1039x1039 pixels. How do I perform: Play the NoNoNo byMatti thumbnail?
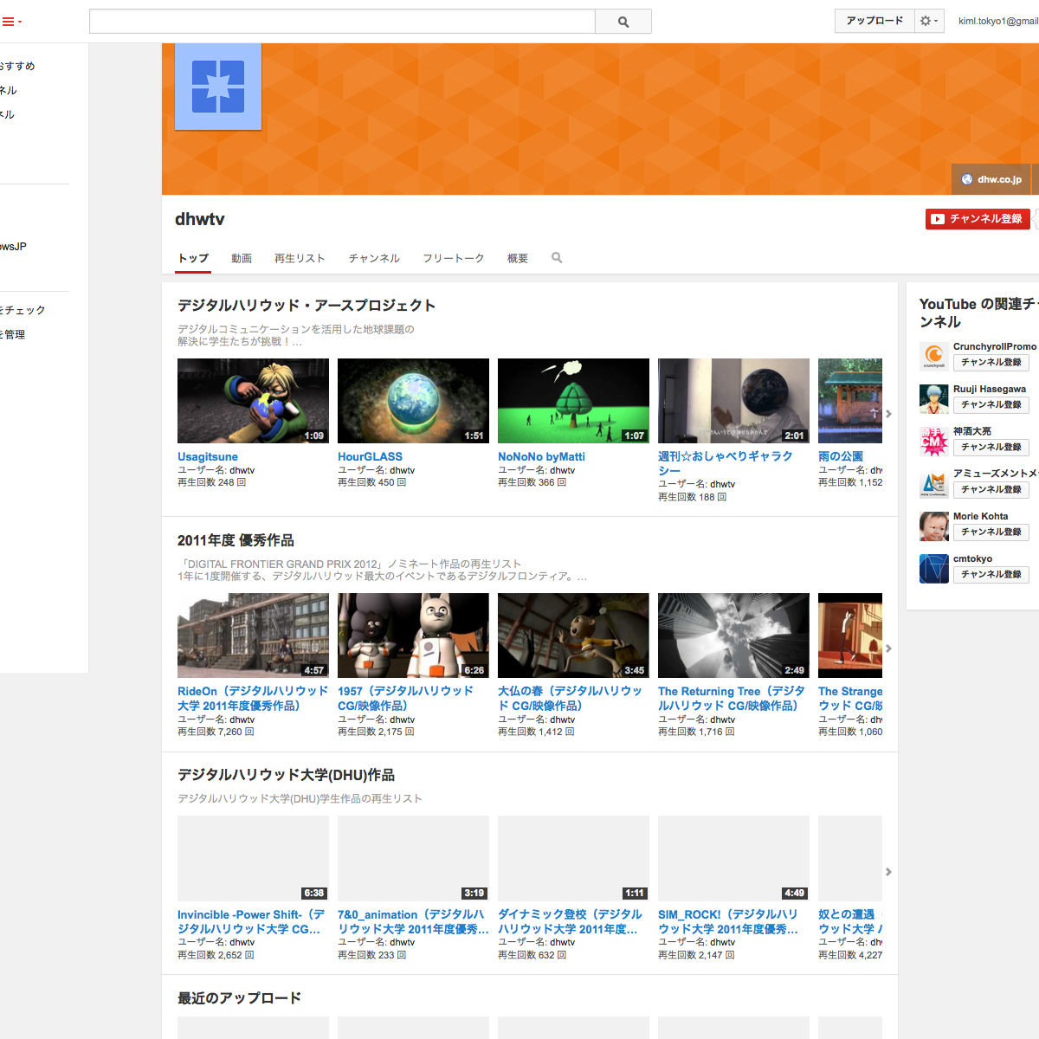(573, 401)
